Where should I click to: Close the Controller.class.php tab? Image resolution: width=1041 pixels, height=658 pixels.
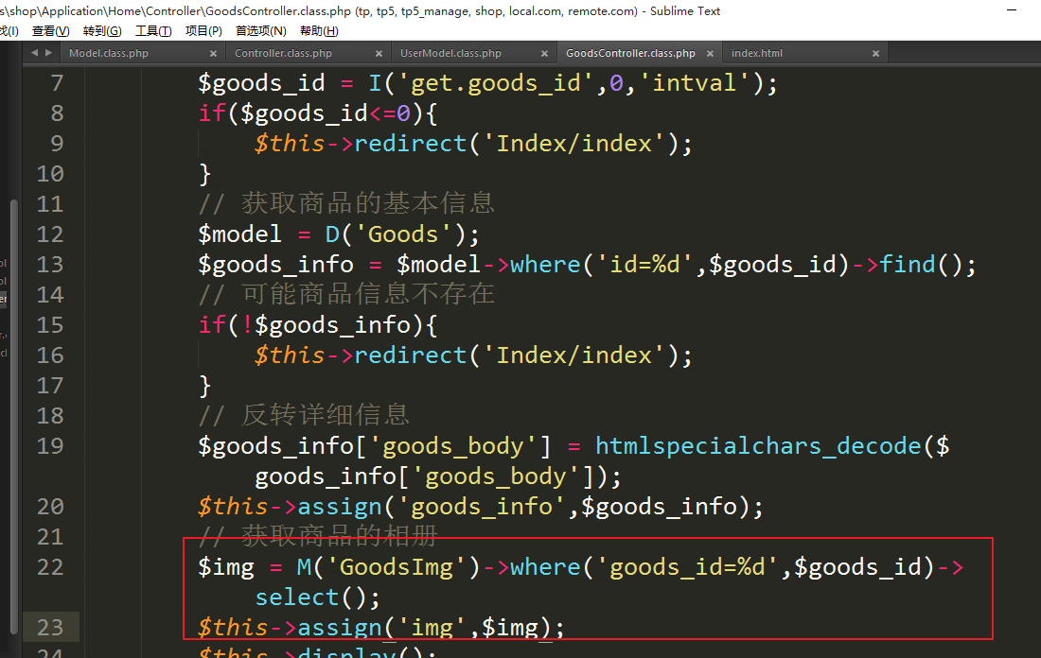tap(379, 54)
